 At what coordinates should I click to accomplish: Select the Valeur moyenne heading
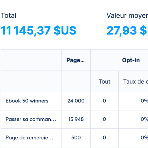click(127, 16)
